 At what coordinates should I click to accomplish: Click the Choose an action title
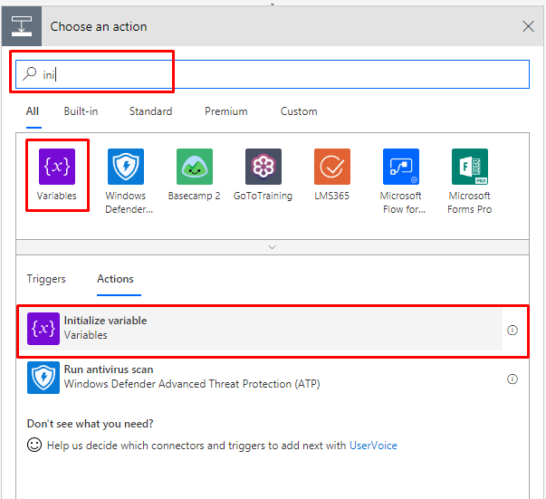coord(99,26)
